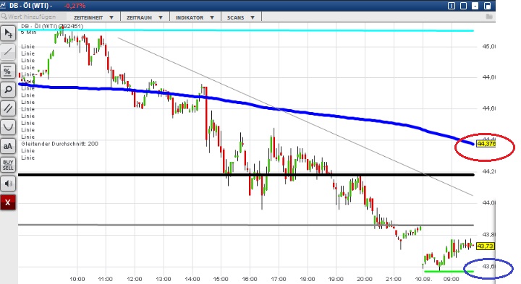Screen dimensions: 521x284
Task: Click the chart icon in title bar
Action: coord(3,5)
